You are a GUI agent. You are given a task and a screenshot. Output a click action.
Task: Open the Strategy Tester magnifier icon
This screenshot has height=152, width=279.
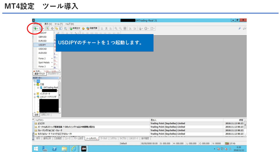click(65, 28)
